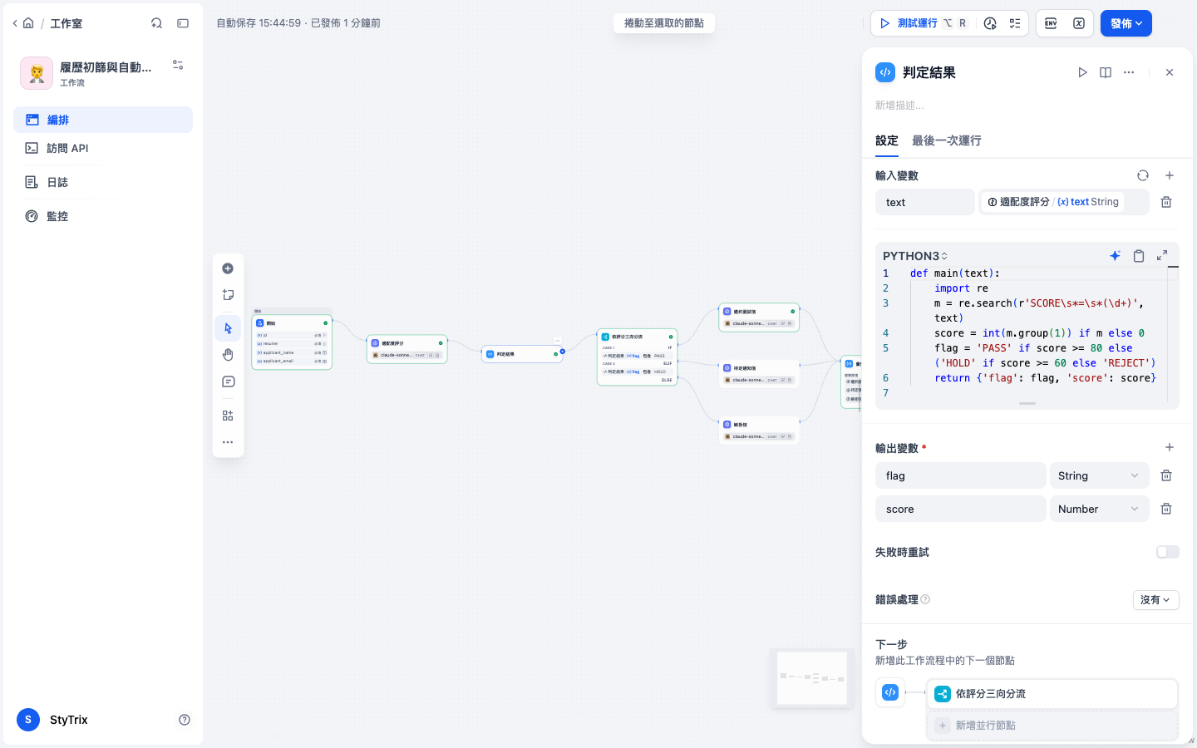Open the 監控 monitoring menu item

click(x=103, y=216)
